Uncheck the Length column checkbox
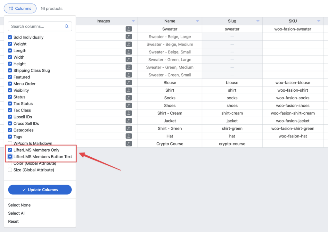This screenshot has height=232, width=328. pyautogui.click(x=10, y=51)
